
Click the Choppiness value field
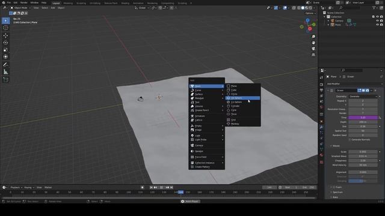[x=363, y=161]
